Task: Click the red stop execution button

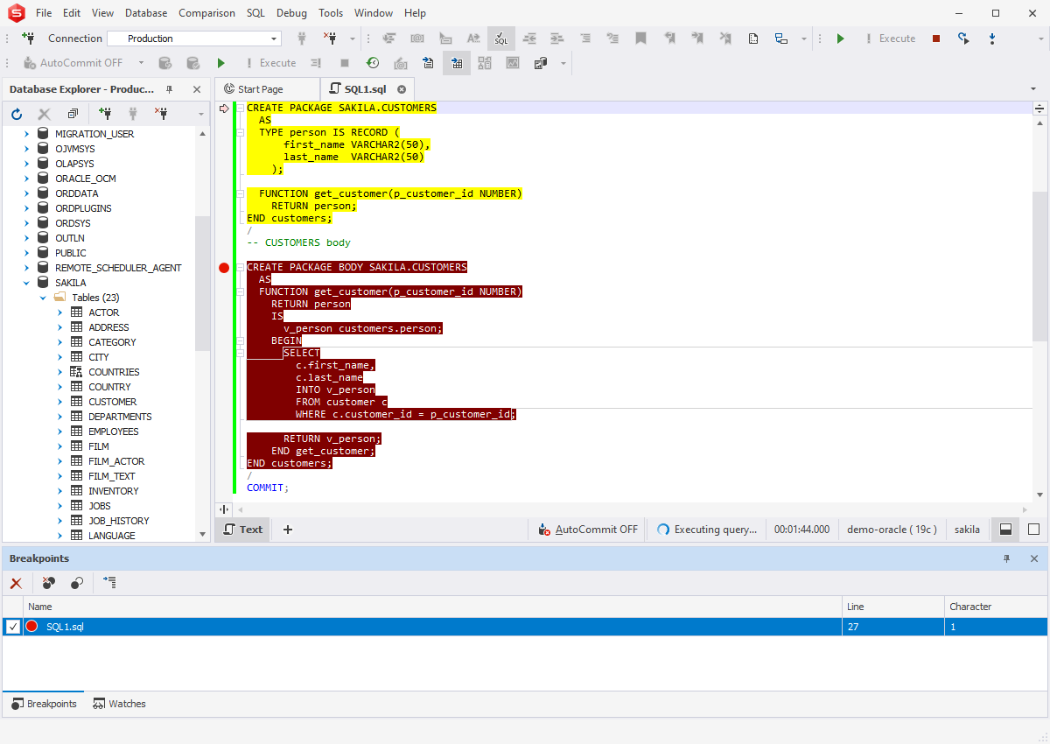Action: (936, 39)
